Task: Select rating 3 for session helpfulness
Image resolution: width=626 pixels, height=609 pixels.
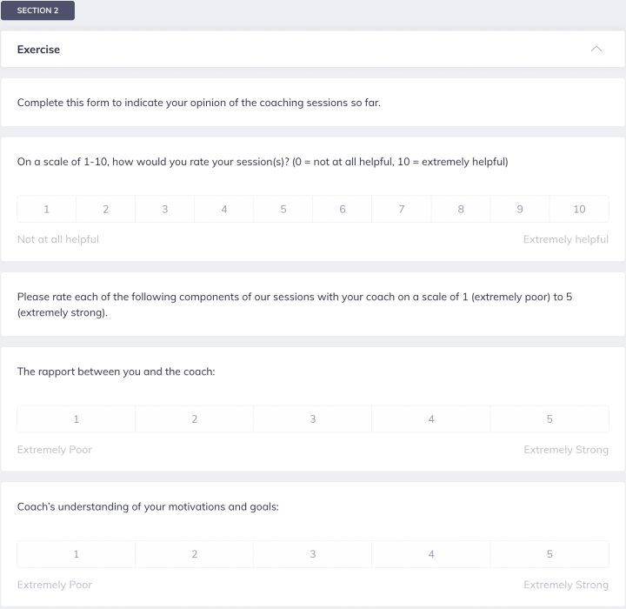Action: coord(165,209)
